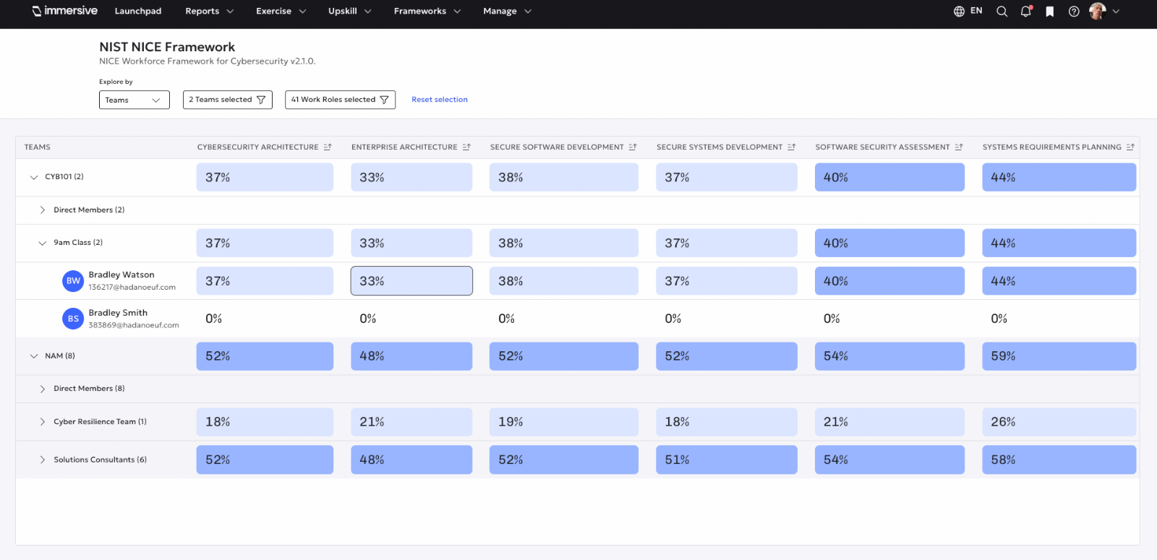Screen dimensions: 1157x560
Task: Click NAM's 59% Systems Requirements Planning cell
Action: [1059, 356]
